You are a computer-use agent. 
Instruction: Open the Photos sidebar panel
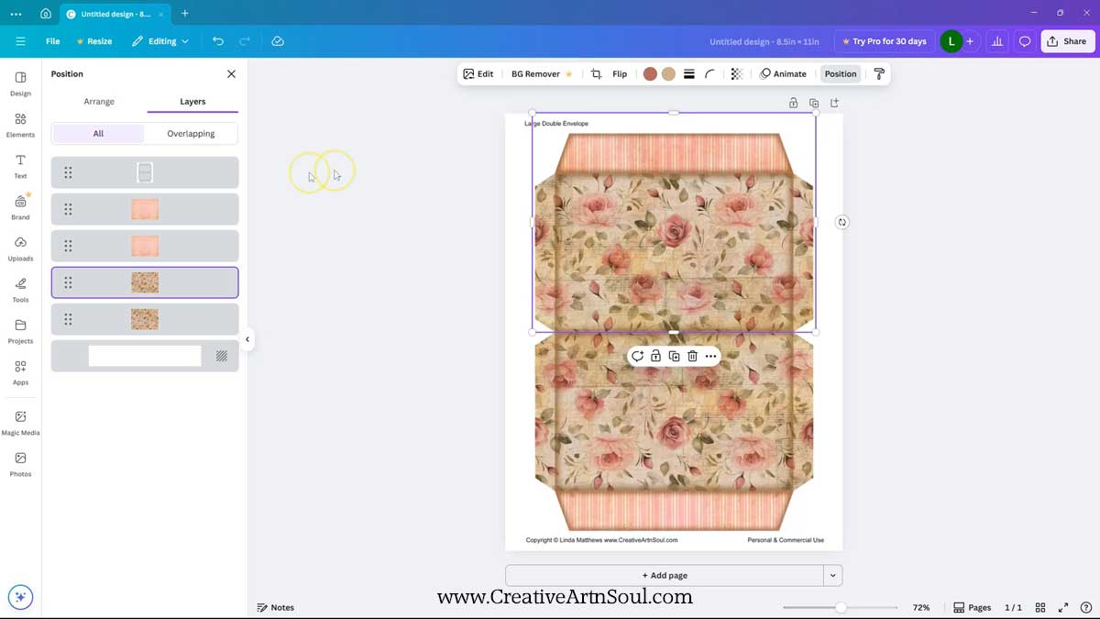20,464
